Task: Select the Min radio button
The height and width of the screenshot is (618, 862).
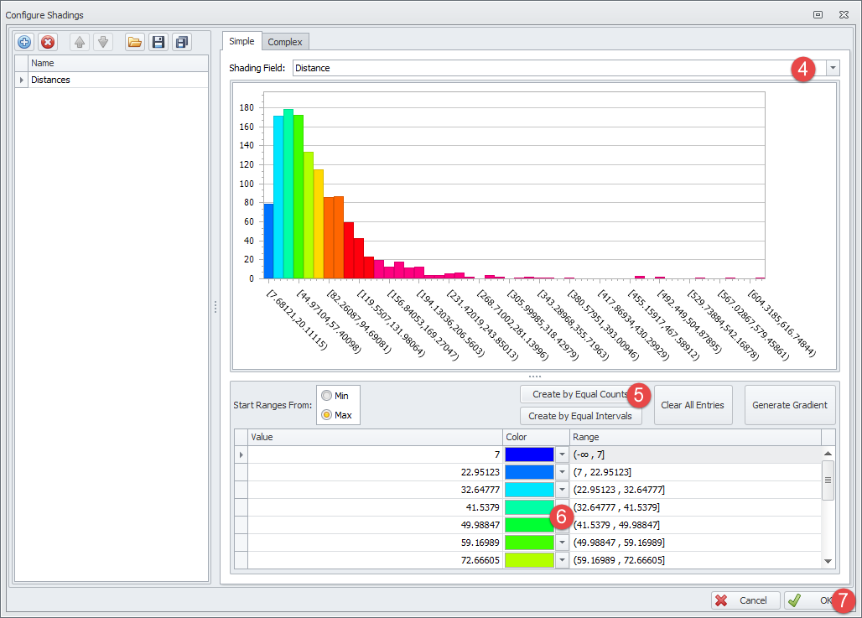Action: tap(327, 395)
